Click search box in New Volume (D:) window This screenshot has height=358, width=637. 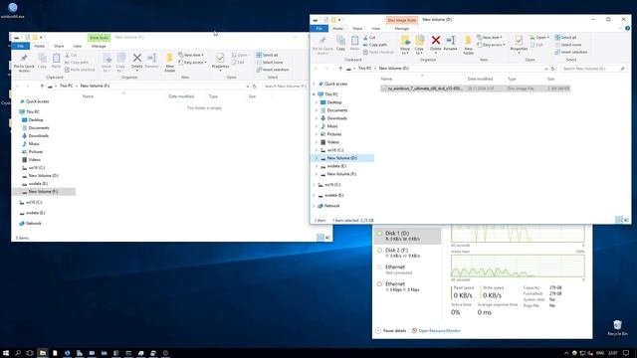[x=593, y=69]
